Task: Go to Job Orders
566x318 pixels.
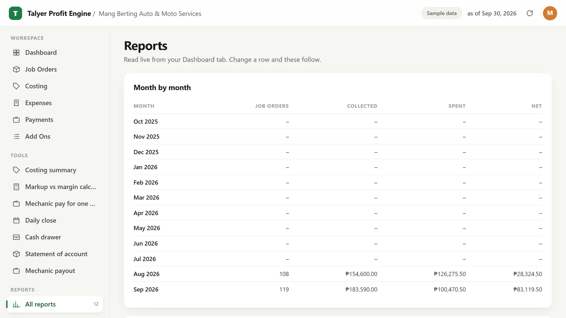Action: click(55, 69)
